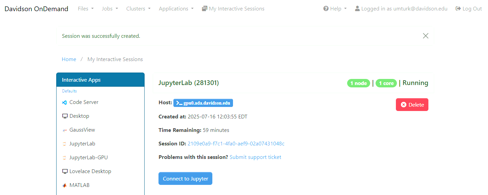Click the 1 core badge
The width and height of the screenshot is (488, 195).
(386, 83)
